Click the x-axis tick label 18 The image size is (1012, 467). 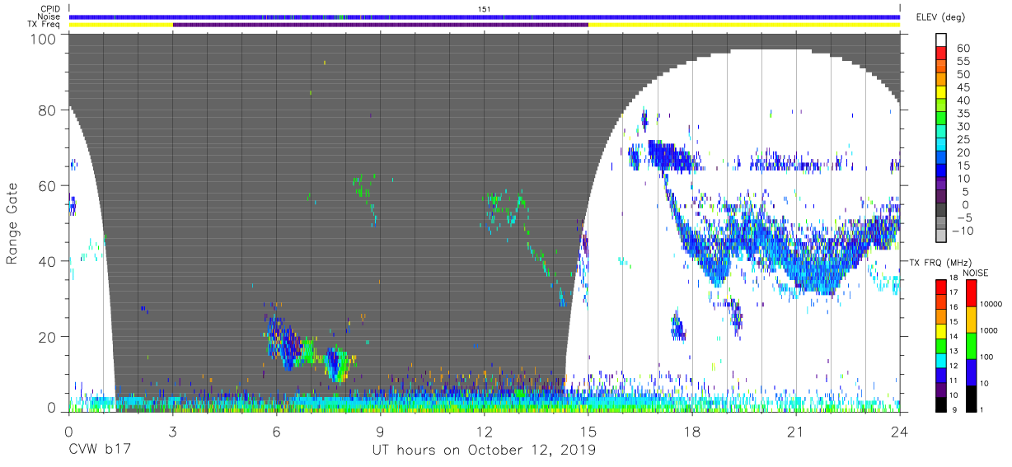[692, 431]
